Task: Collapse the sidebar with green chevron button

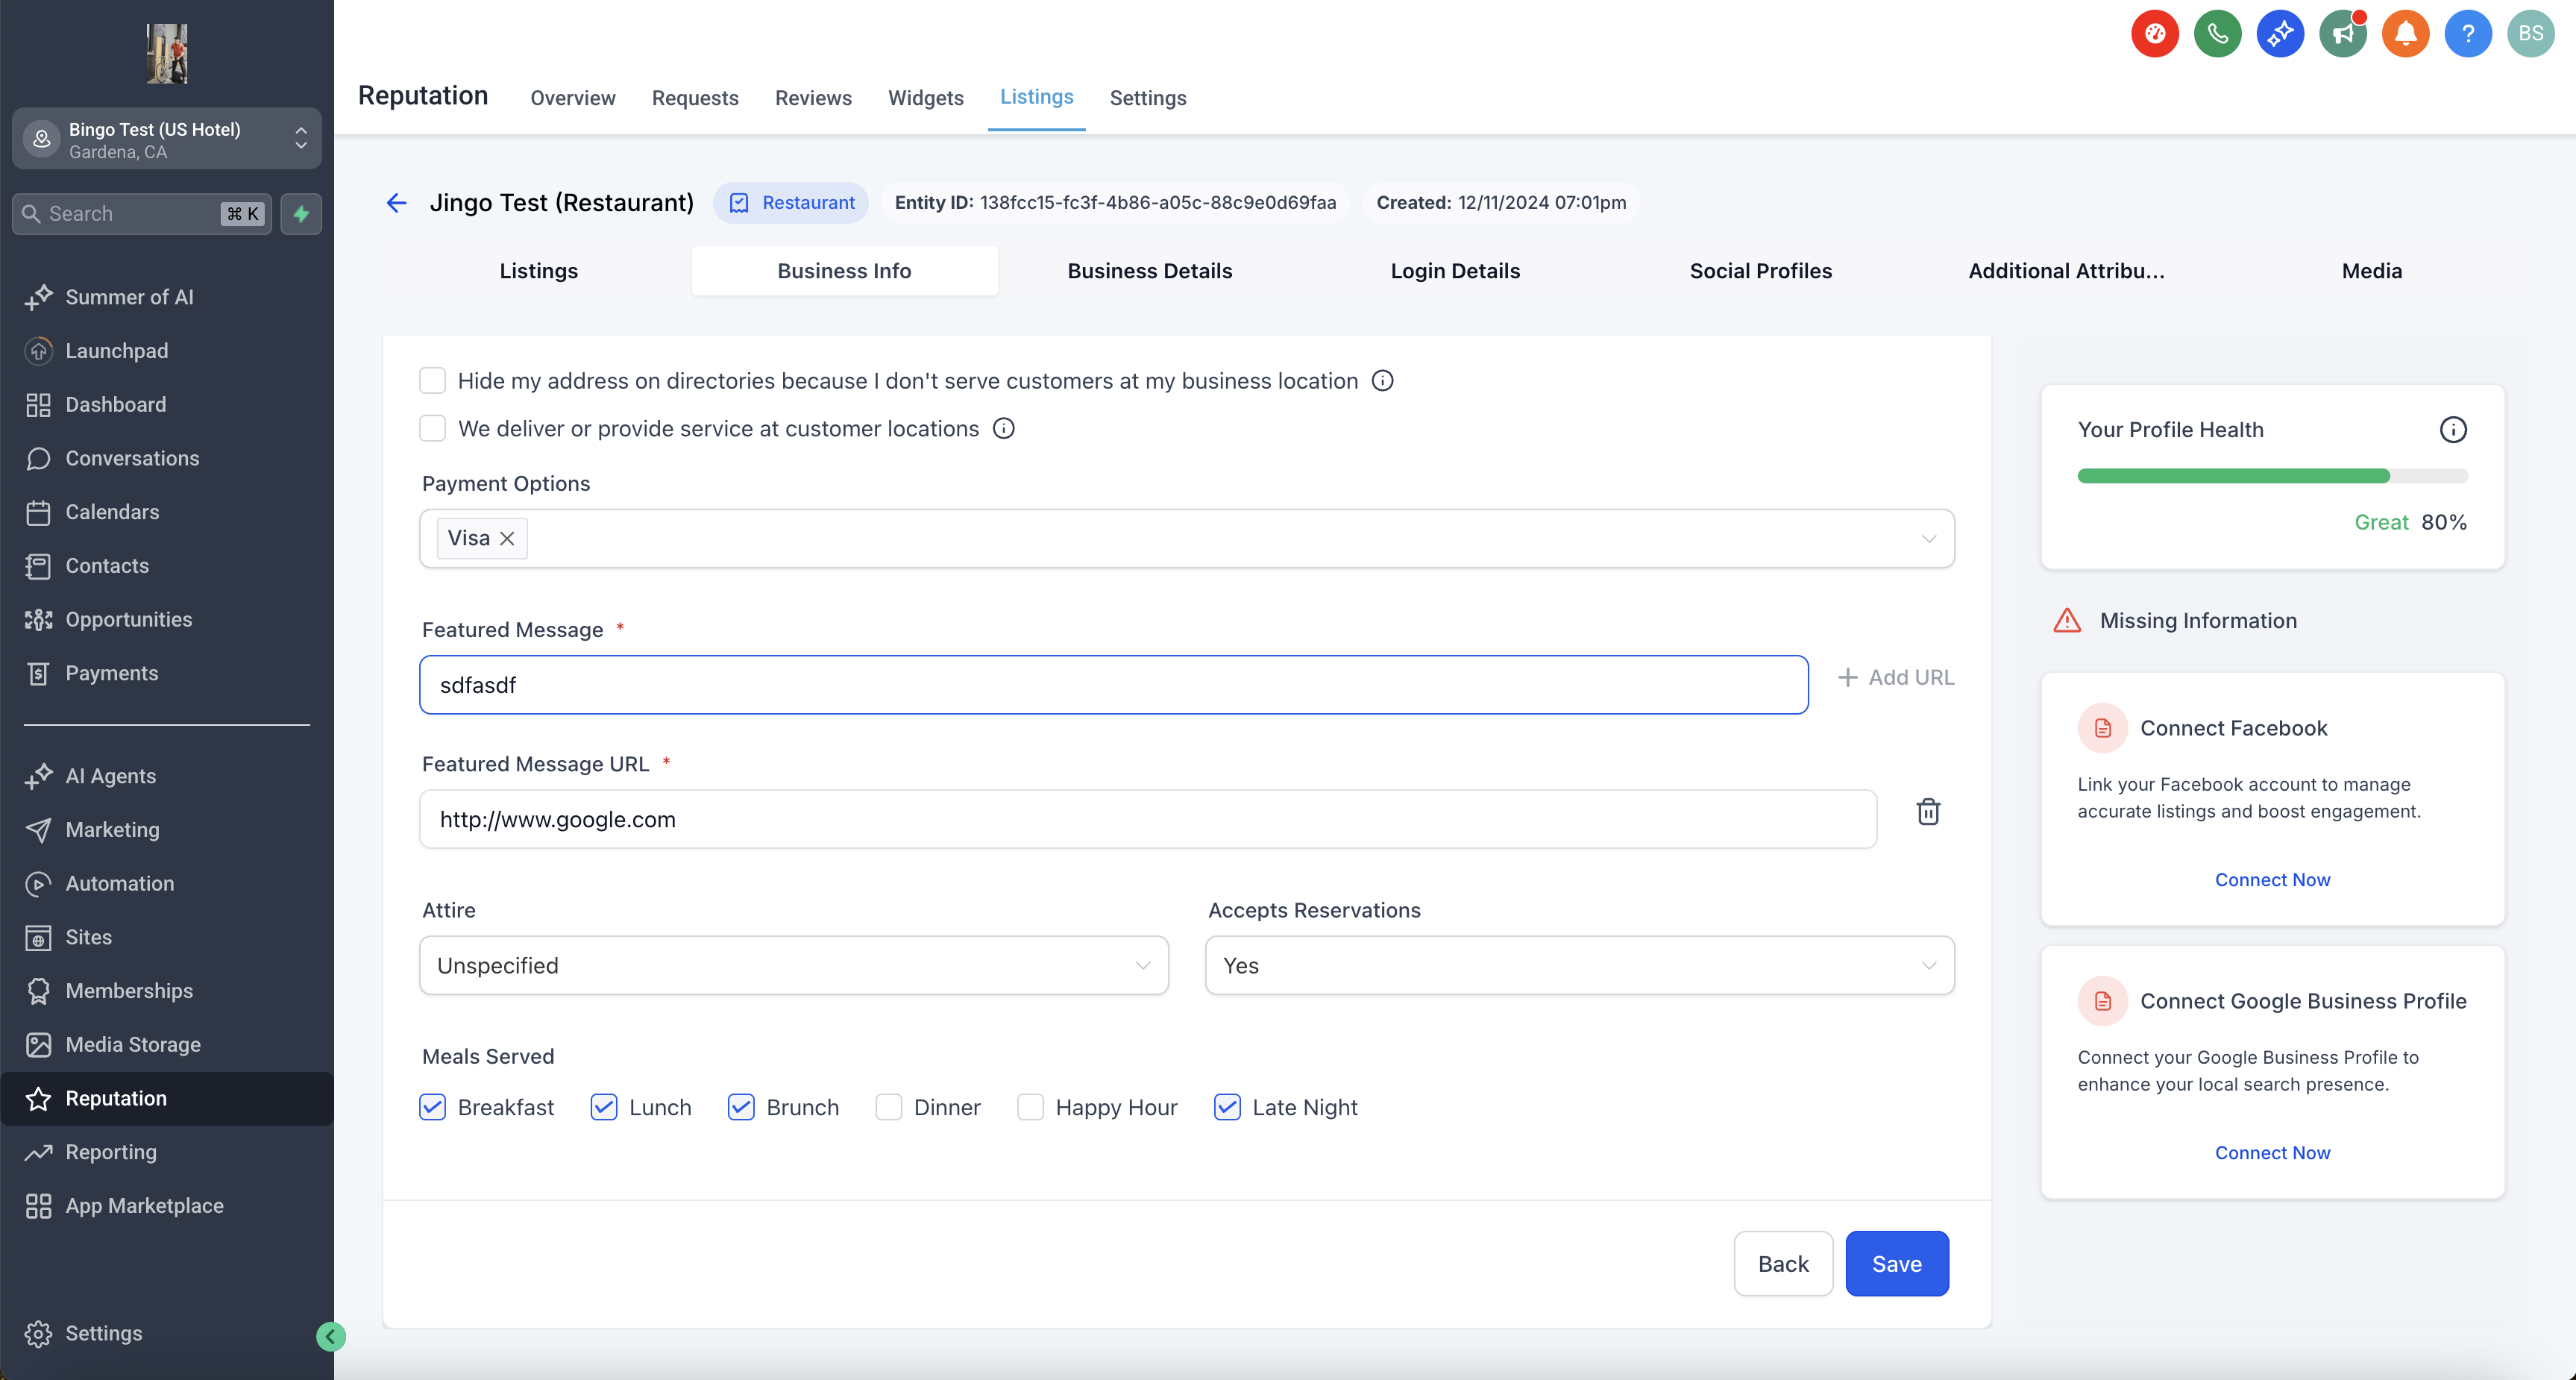Action: pyautogui.click(x=331, y=1336)
